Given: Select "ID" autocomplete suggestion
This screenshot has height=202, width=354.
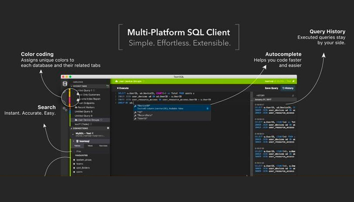Looking at the screenshot, I should (172, 112).
